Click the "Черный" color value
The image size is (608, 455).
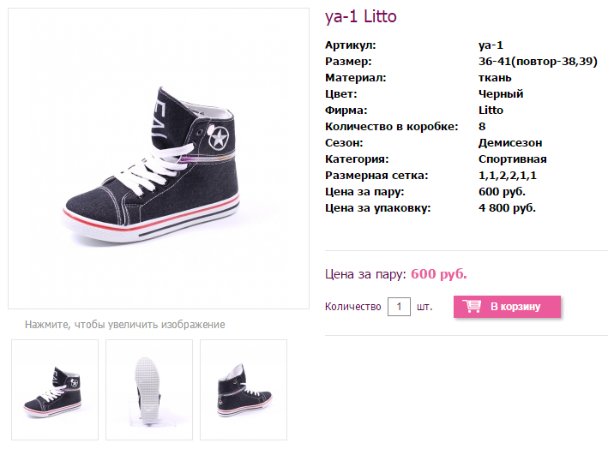coord(501,94)
